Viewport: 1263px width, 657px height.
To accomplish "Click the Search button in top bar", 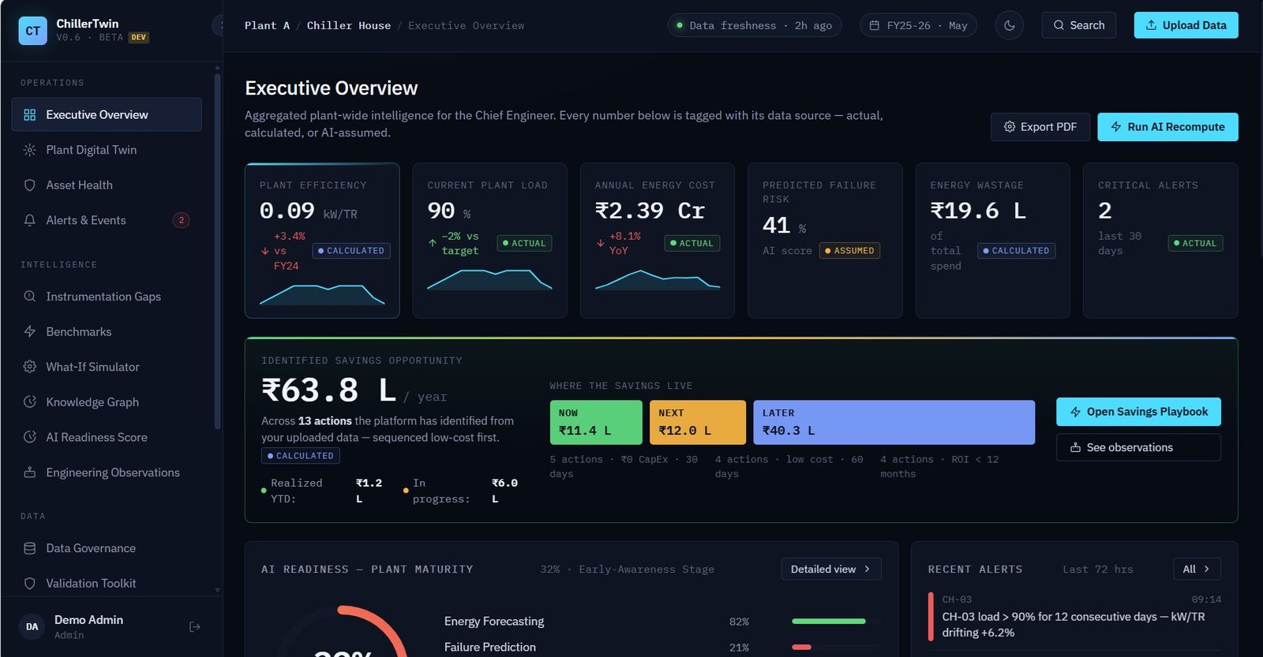I will [1078, 25].
